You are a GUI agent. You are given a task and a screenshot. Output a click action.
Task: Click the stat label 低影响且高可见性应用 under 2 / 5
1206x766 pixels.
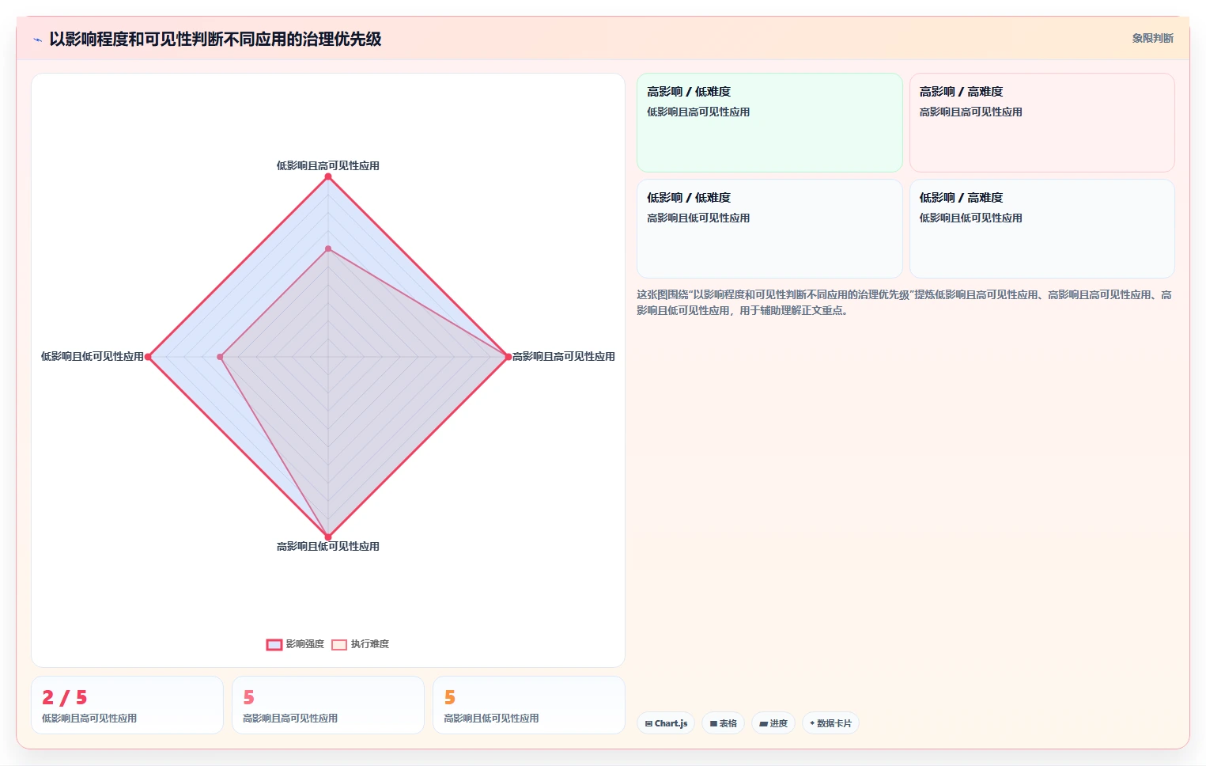click(89, 719)
